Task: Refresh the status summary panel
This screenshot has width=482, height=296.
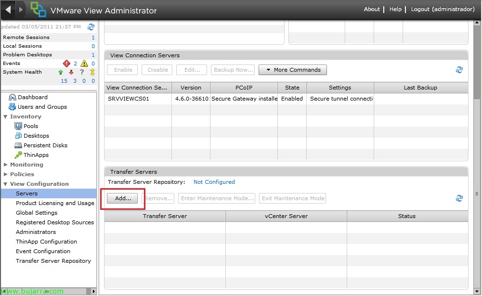Action: [91, 27]
